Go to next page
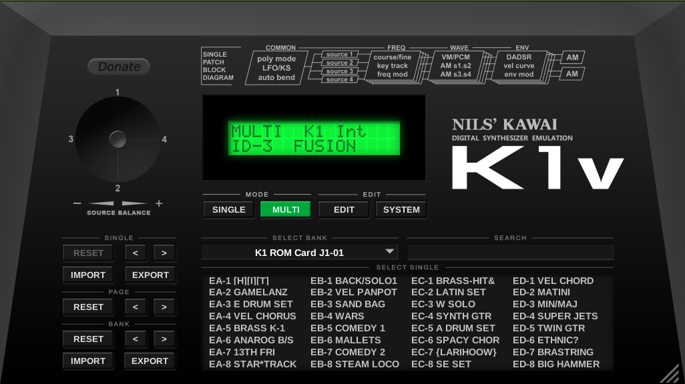The height and width of the screenshot is (384, 685). 164,307
